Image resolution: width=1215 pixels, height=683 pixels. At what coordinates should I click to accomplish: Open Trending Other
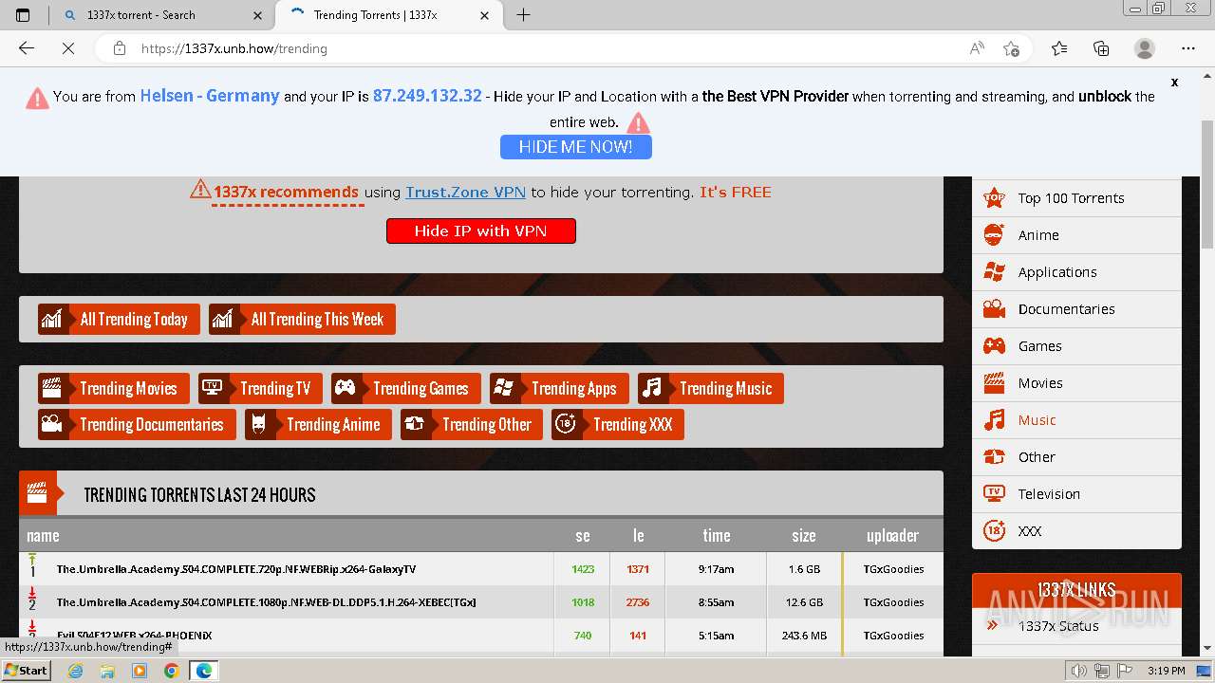tap(471, 424)
